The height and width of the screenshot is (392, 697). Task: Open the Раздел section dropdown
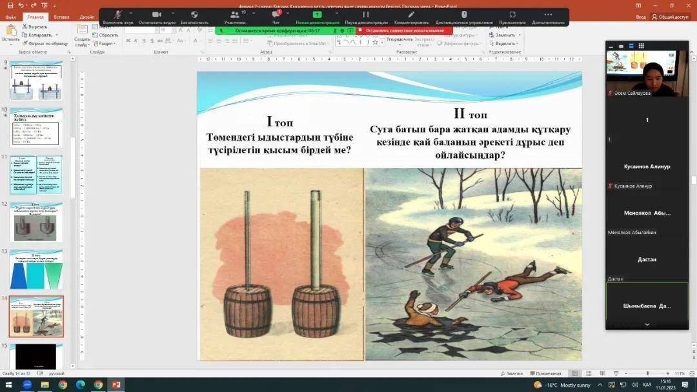(x=105, y=43)
